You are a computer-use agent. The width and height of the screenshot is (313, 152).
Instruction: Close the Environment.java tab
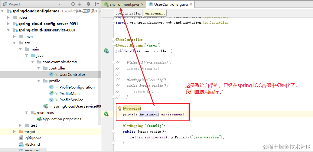point(142,5)
